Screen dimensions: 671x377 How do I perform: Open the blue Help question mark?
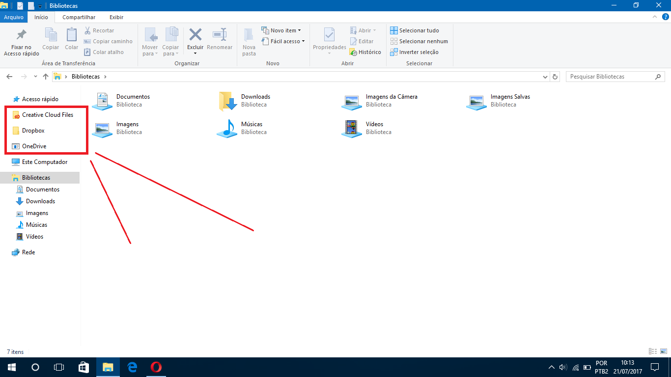(x=665, y=17)
